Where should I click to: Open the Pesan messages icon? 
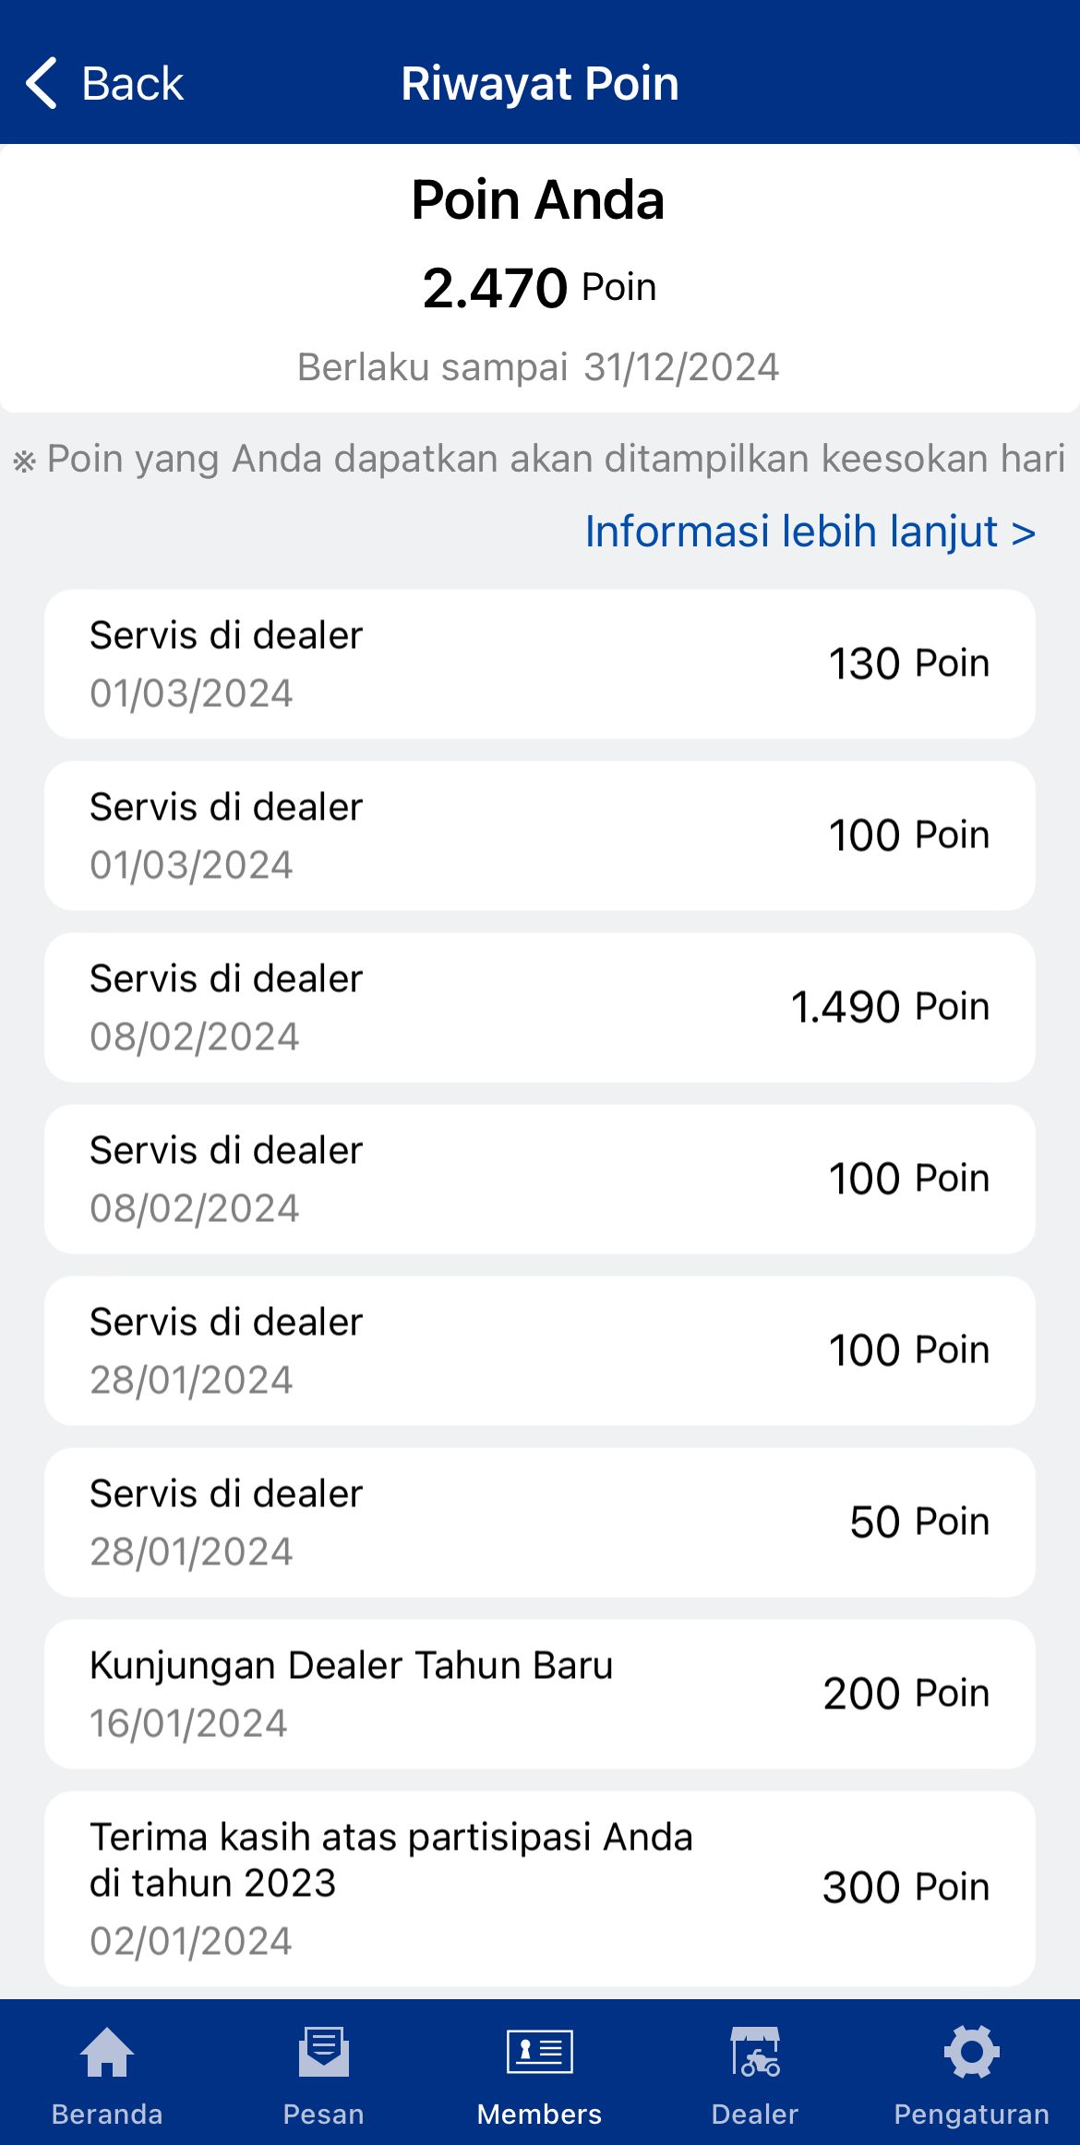(x=323, y=2053)
